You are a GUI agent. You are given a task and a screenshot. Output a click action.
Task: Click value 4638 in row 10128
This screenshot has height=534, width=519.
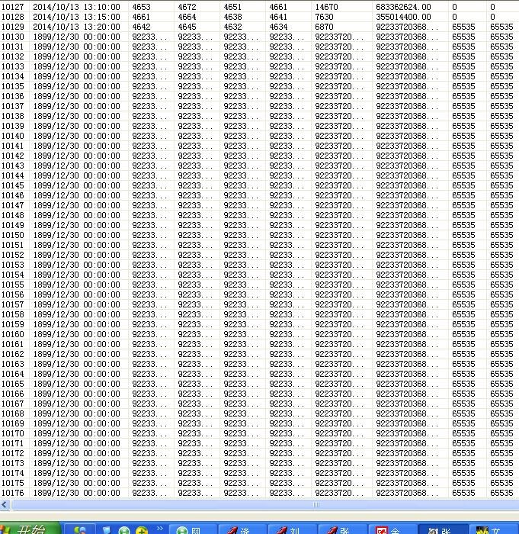point(232,17)
